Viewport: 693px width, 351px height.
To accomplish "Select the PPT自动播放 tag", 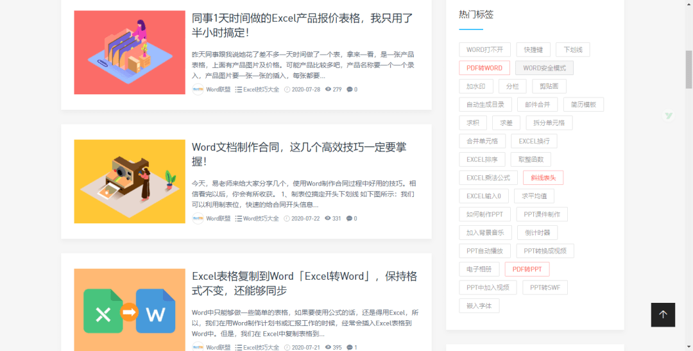I will (x=485, y=251).
